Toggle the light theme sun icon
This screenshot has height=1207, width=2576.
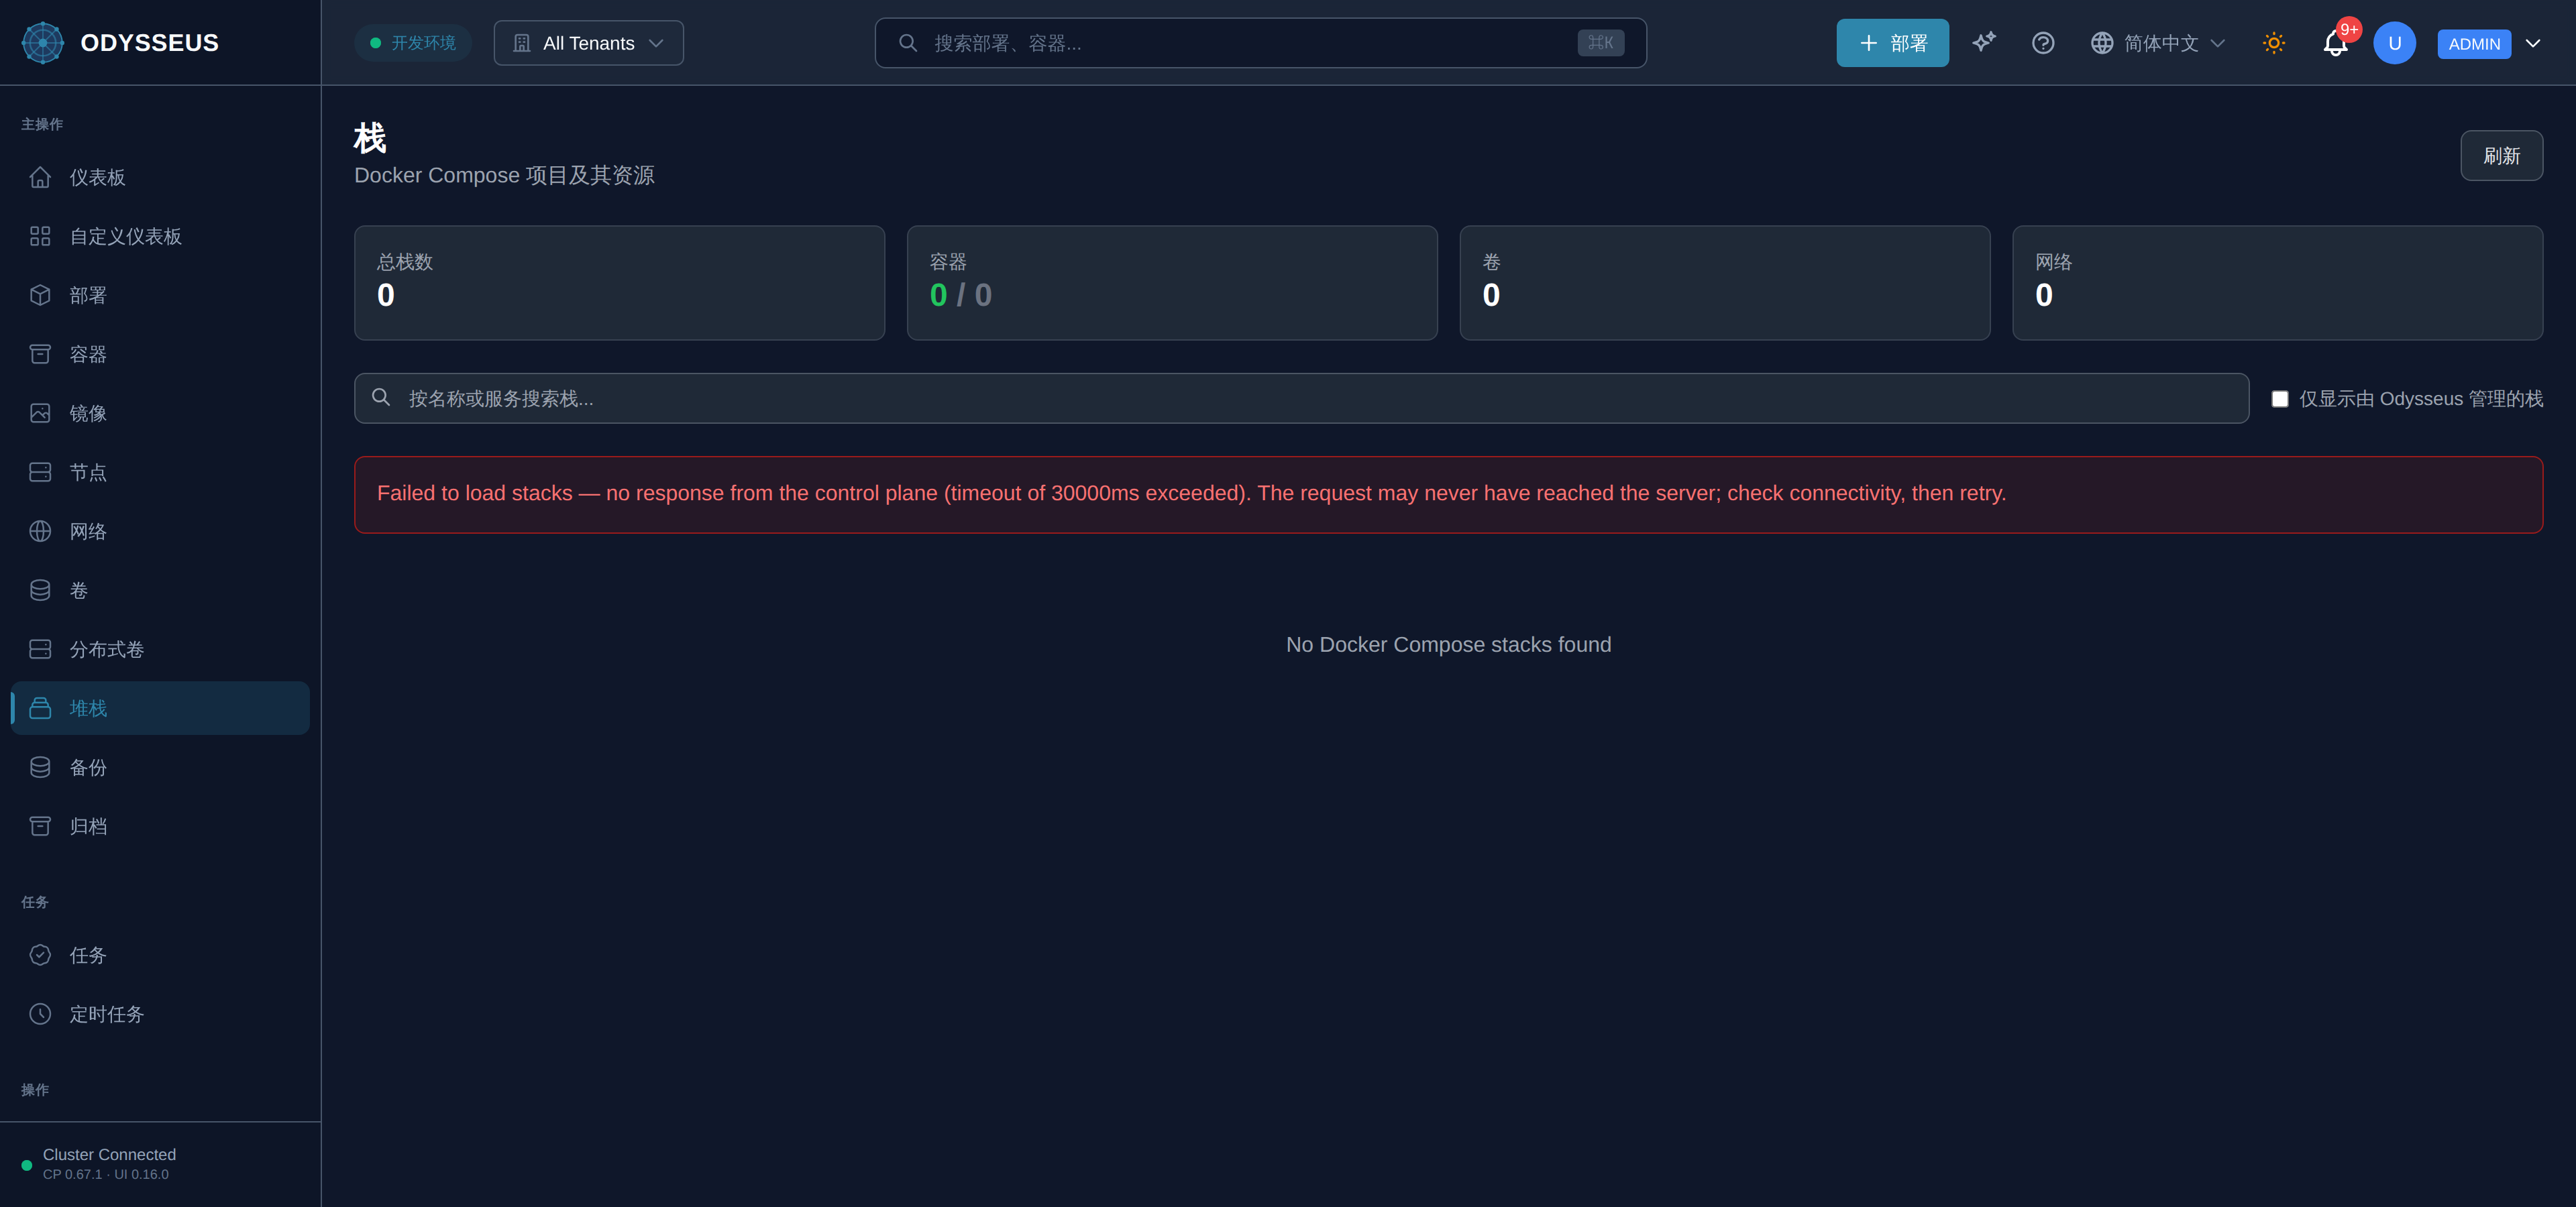[x=2274, y=43]
